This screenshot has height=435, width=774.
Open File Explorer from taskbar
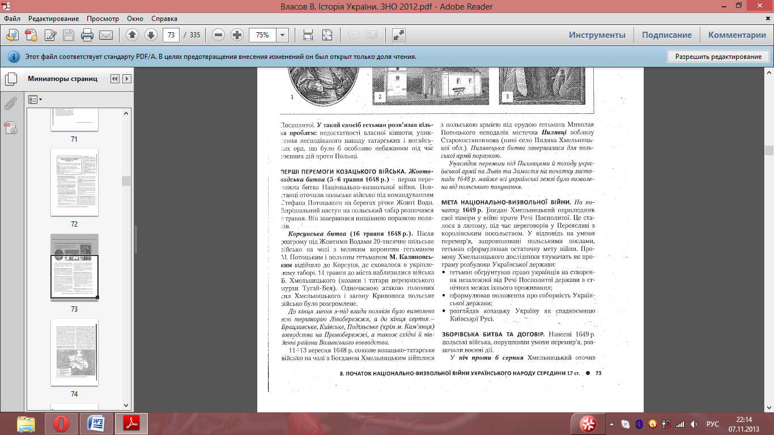click(27, 424)
